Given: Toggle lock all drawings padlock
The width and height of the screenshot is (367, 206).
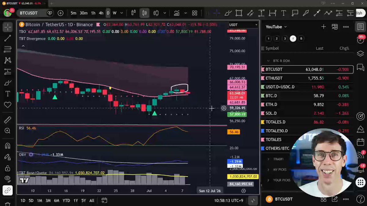Looking at the screenshot, I should pyautogui.click(x=8, y=168).
